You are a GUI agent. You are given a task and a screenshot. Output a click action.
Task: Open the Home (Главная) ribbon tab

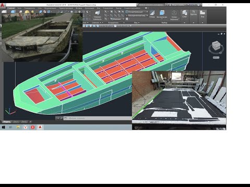(11, 8)
